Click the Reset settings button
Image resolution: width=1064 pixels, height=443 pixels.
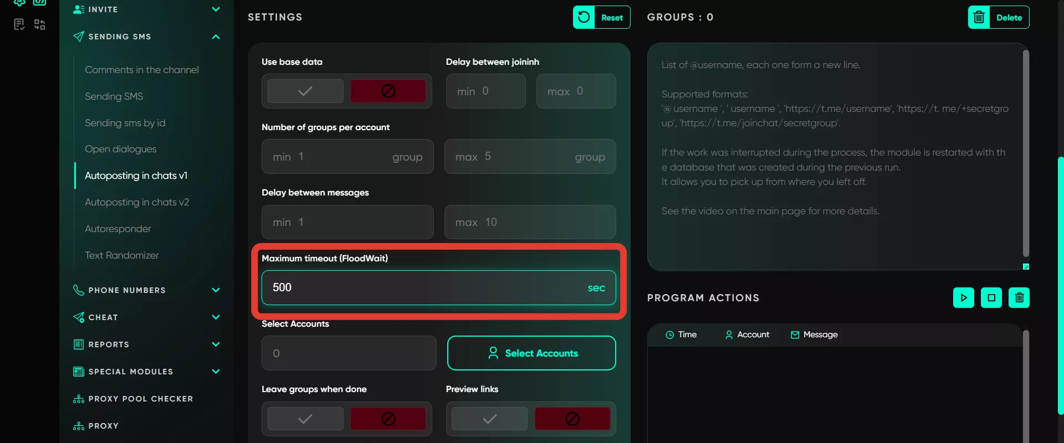(x=602, y=17)
